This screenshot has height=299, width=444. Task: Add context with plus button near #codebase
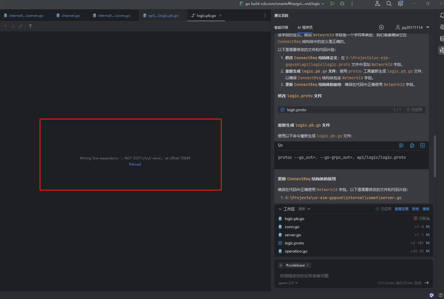tap(281, 265)
